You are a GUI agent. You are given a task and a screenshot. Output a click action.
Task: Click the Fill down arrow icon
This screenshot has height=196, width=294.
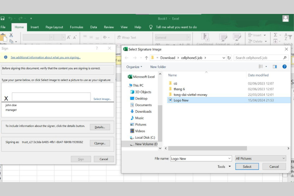click(x=275, y=41)
